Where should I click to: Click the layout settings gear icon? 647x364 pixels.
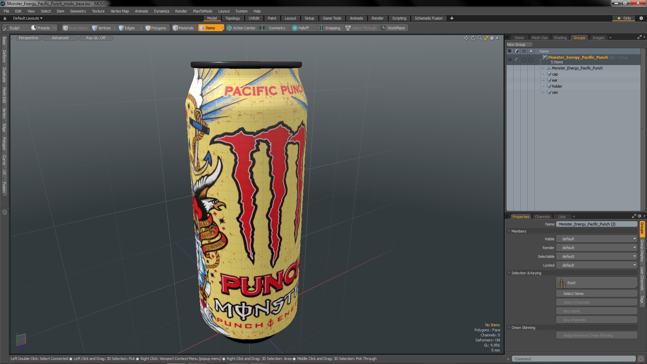pos(641,18)
